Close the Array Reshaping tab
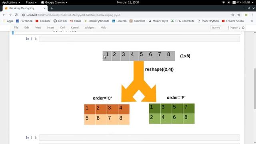Screen dimensions: 256x144 tap(44, 8)
